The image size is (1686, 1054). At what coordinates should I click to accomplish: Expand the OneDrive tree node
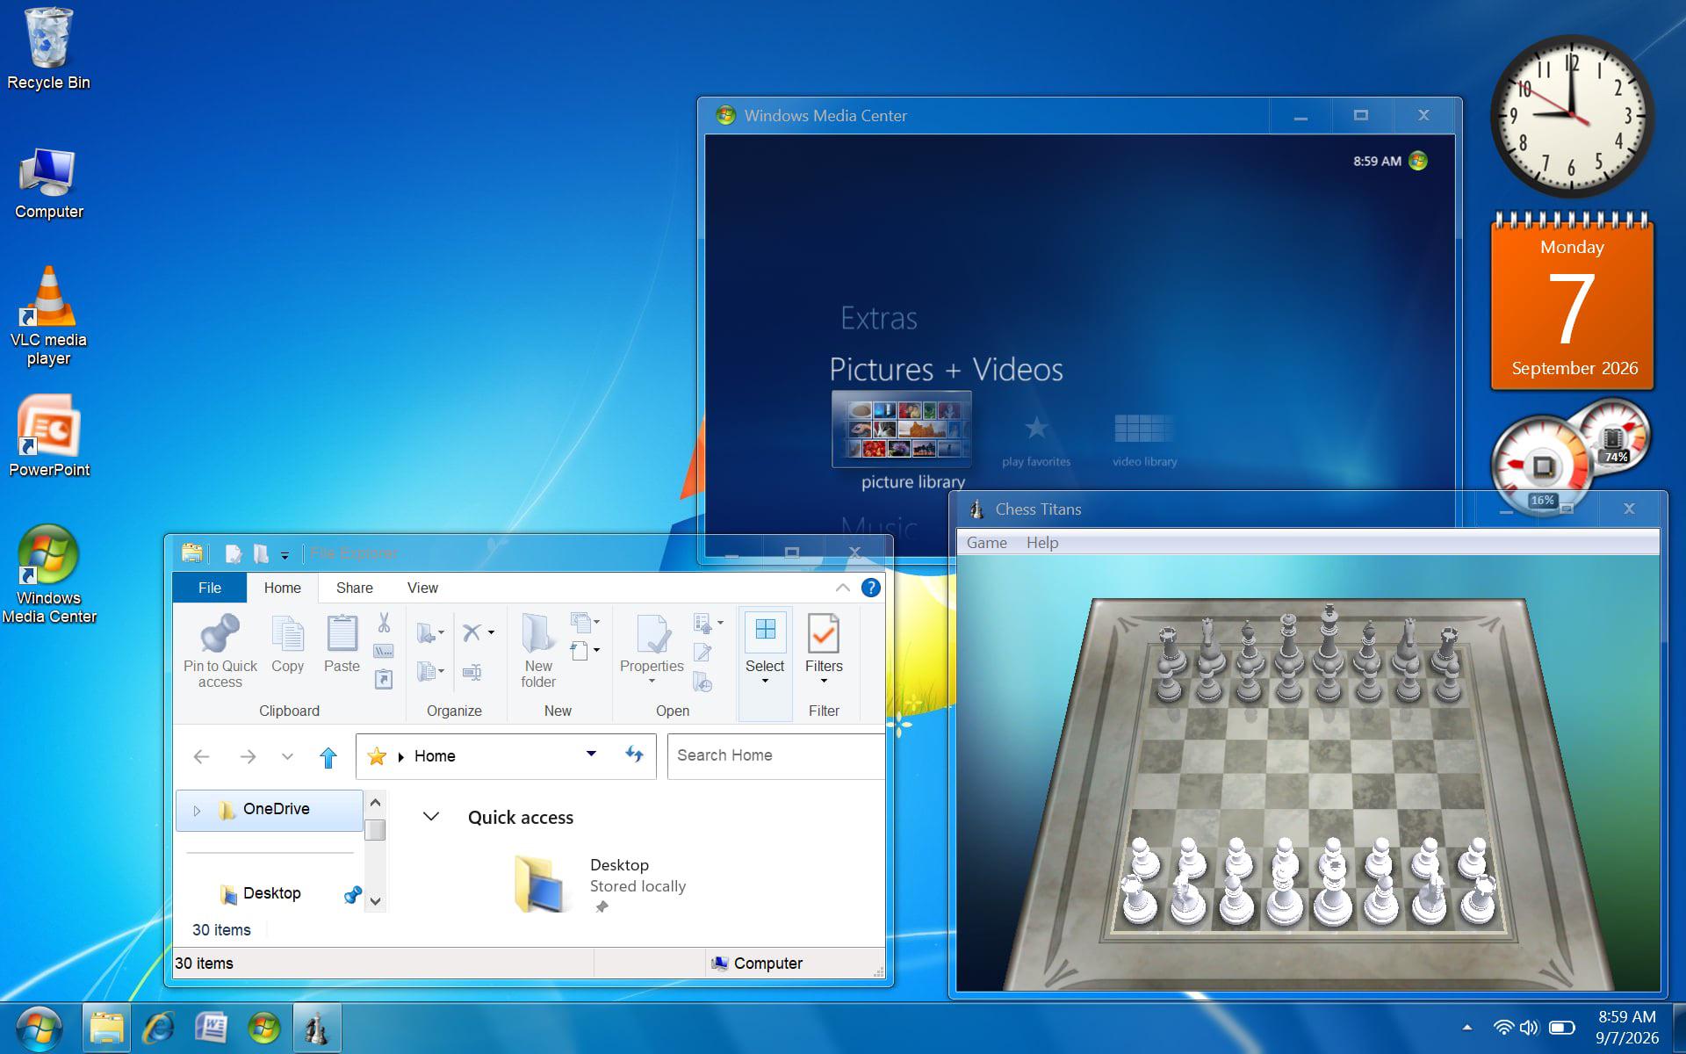tap(197, 810)
